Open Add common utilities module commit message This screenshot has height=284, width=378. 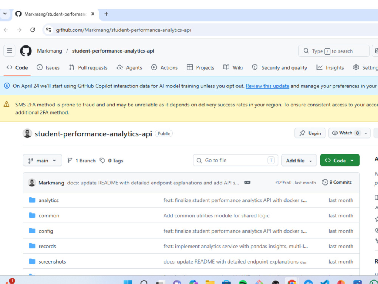point(216,216)
